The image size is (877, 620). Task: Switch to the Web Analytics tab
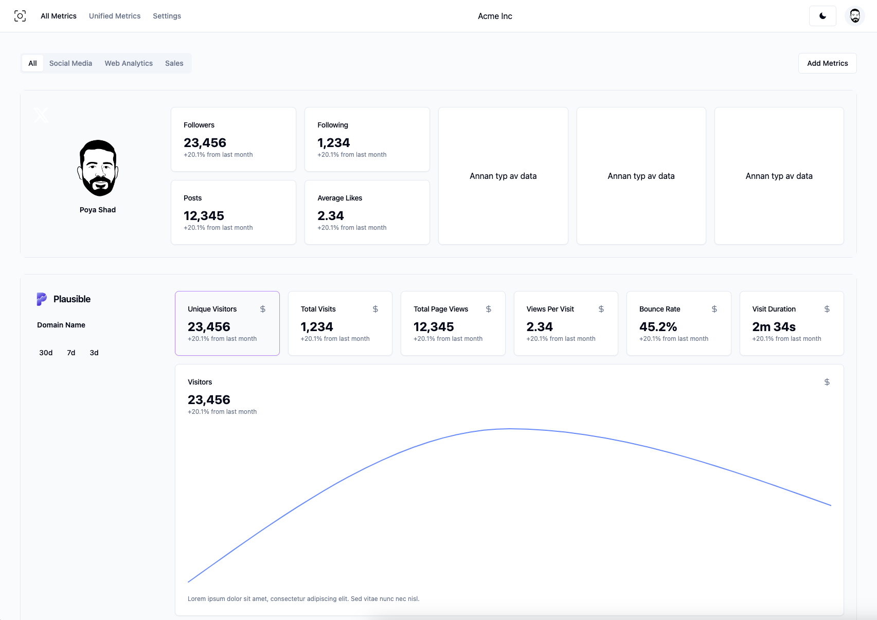[128, 63]
